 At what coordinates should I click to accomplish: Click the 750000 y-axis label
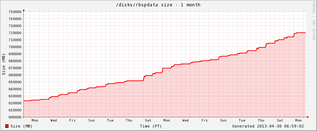[15, 12]
